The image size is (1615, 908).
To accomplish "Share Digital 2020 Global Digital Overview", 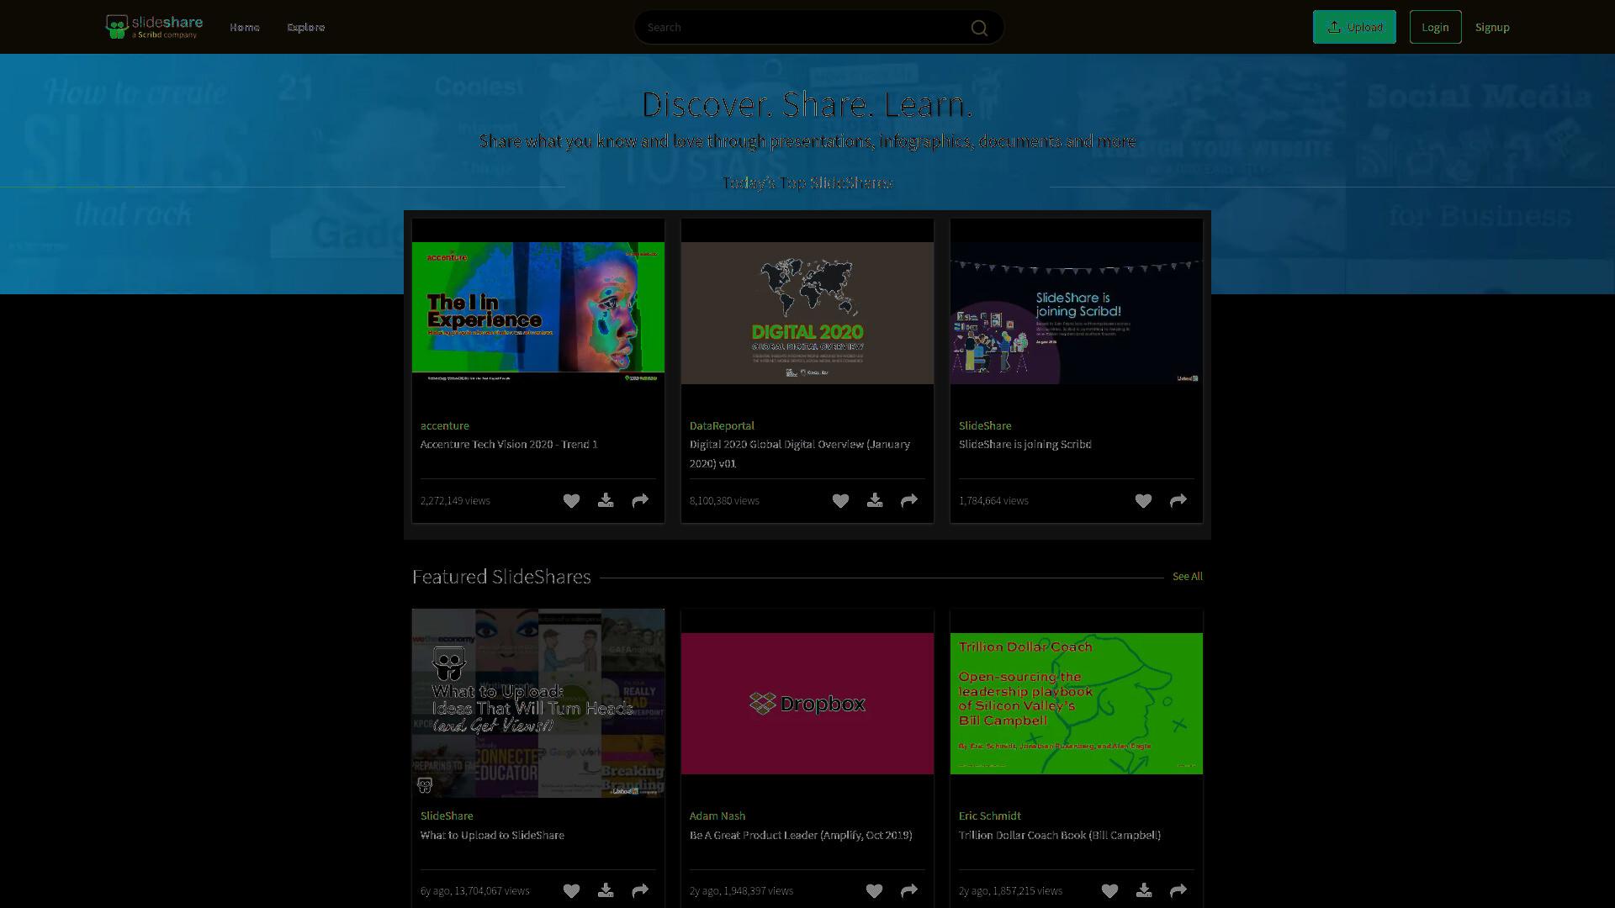I will point(909,501).
